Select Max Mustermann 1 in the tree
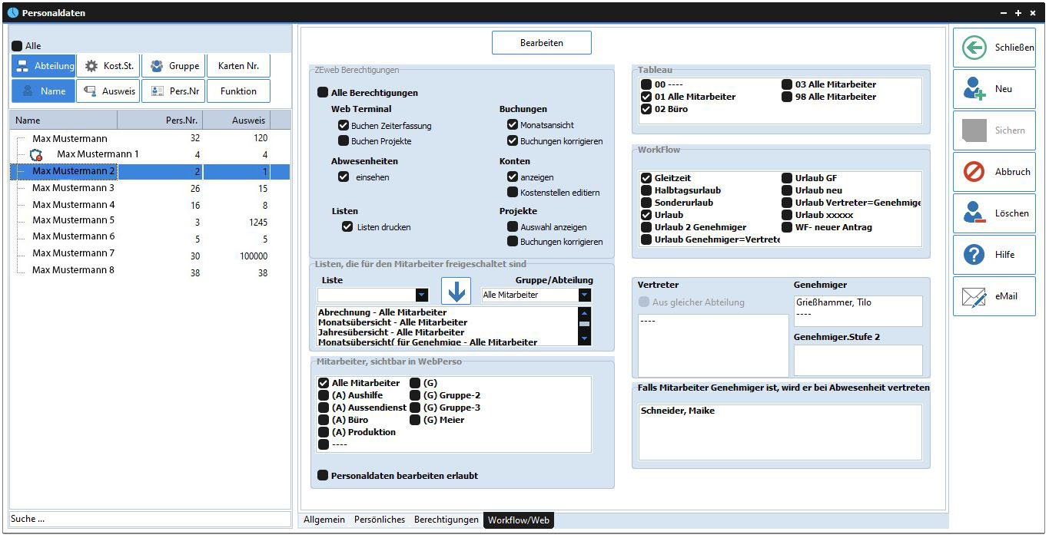 [98, 154]
